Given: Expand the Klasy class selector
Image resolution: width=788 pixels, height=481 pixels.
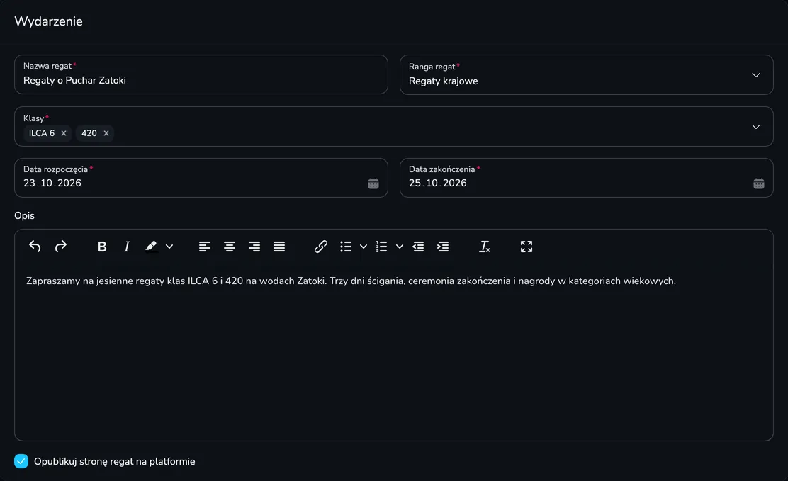Looking at the screenshot, I should click(756, 127).
